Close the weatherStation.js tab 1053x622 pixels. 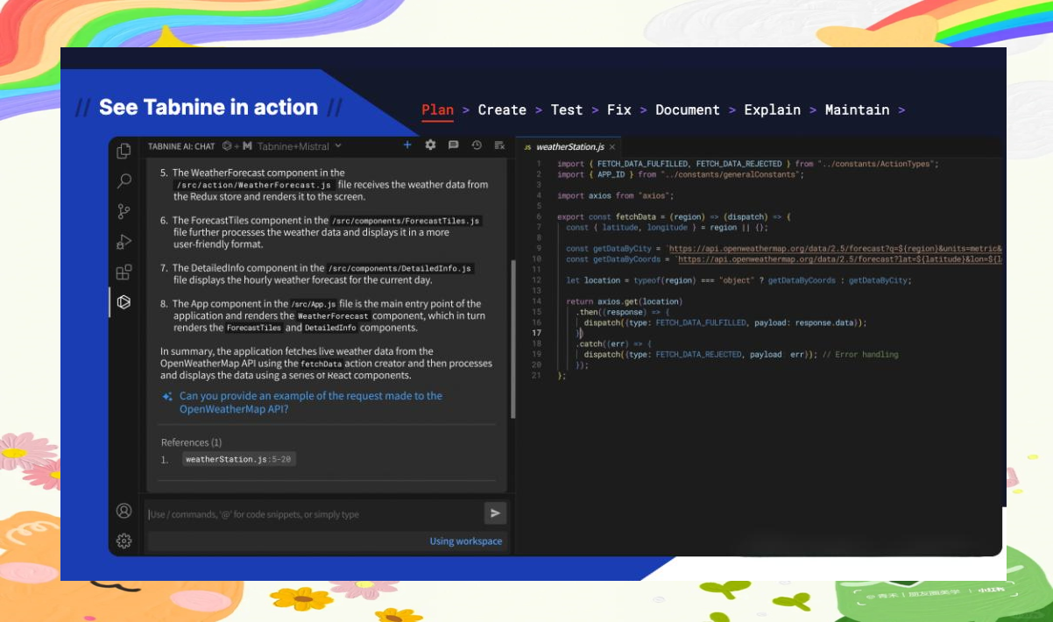pyautogui.click(x=611, y=147)
